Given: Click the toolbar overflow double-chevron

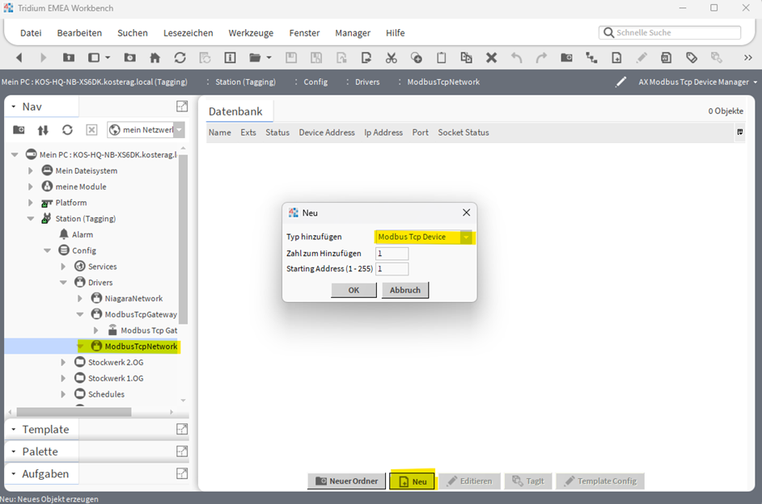Looking at the screenshot, I should click(748, 57).
